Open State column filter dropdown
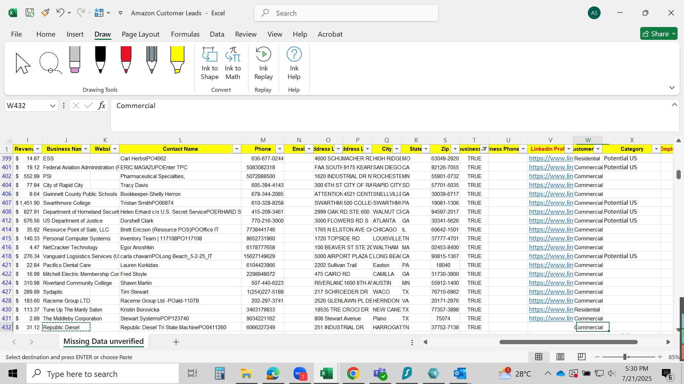This screenshot has width=684, height=384. (426, 149)
